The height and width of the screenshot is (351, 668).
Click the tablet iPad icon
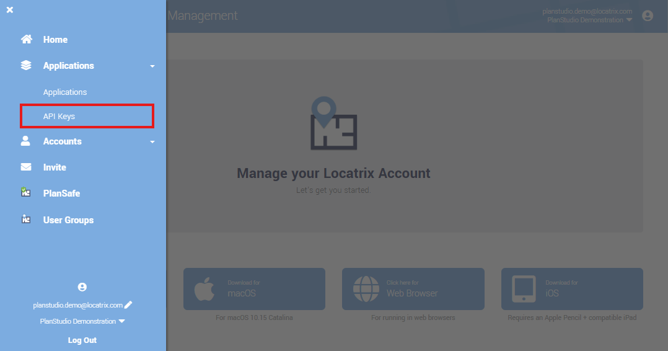pyautogui.click(x=524, y=289)
